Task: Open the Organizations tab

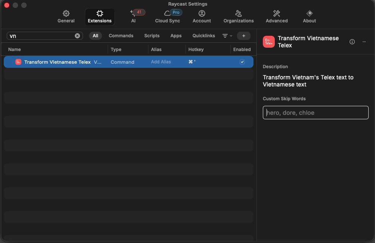Action: click(x=239, y=17)
